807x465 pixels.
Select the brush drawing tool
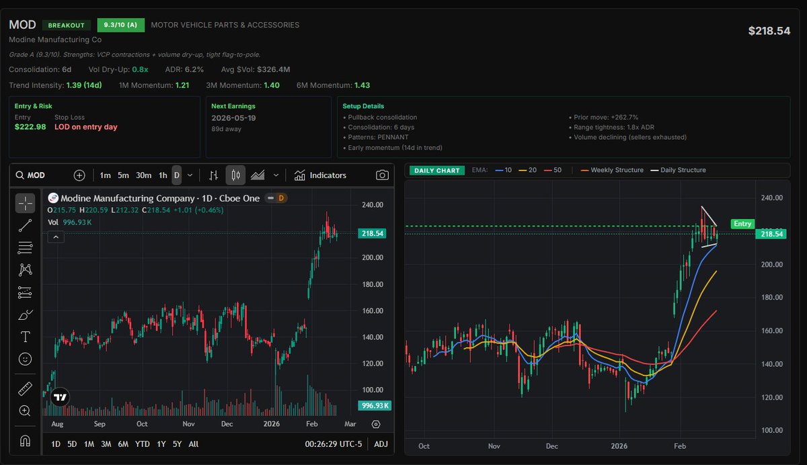[x=26, y=314]
